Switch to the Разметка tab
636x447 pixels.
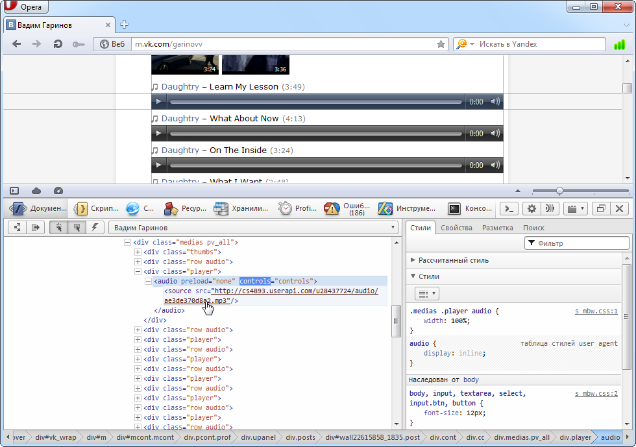(498, 228)
